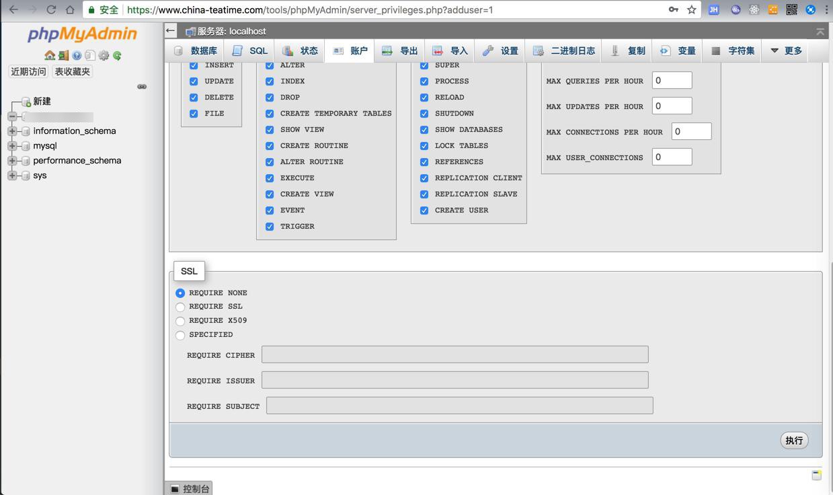Screen dimensions: 833x495
Task: Open phpMyAdmin documentation help icon
Action: 77,56
